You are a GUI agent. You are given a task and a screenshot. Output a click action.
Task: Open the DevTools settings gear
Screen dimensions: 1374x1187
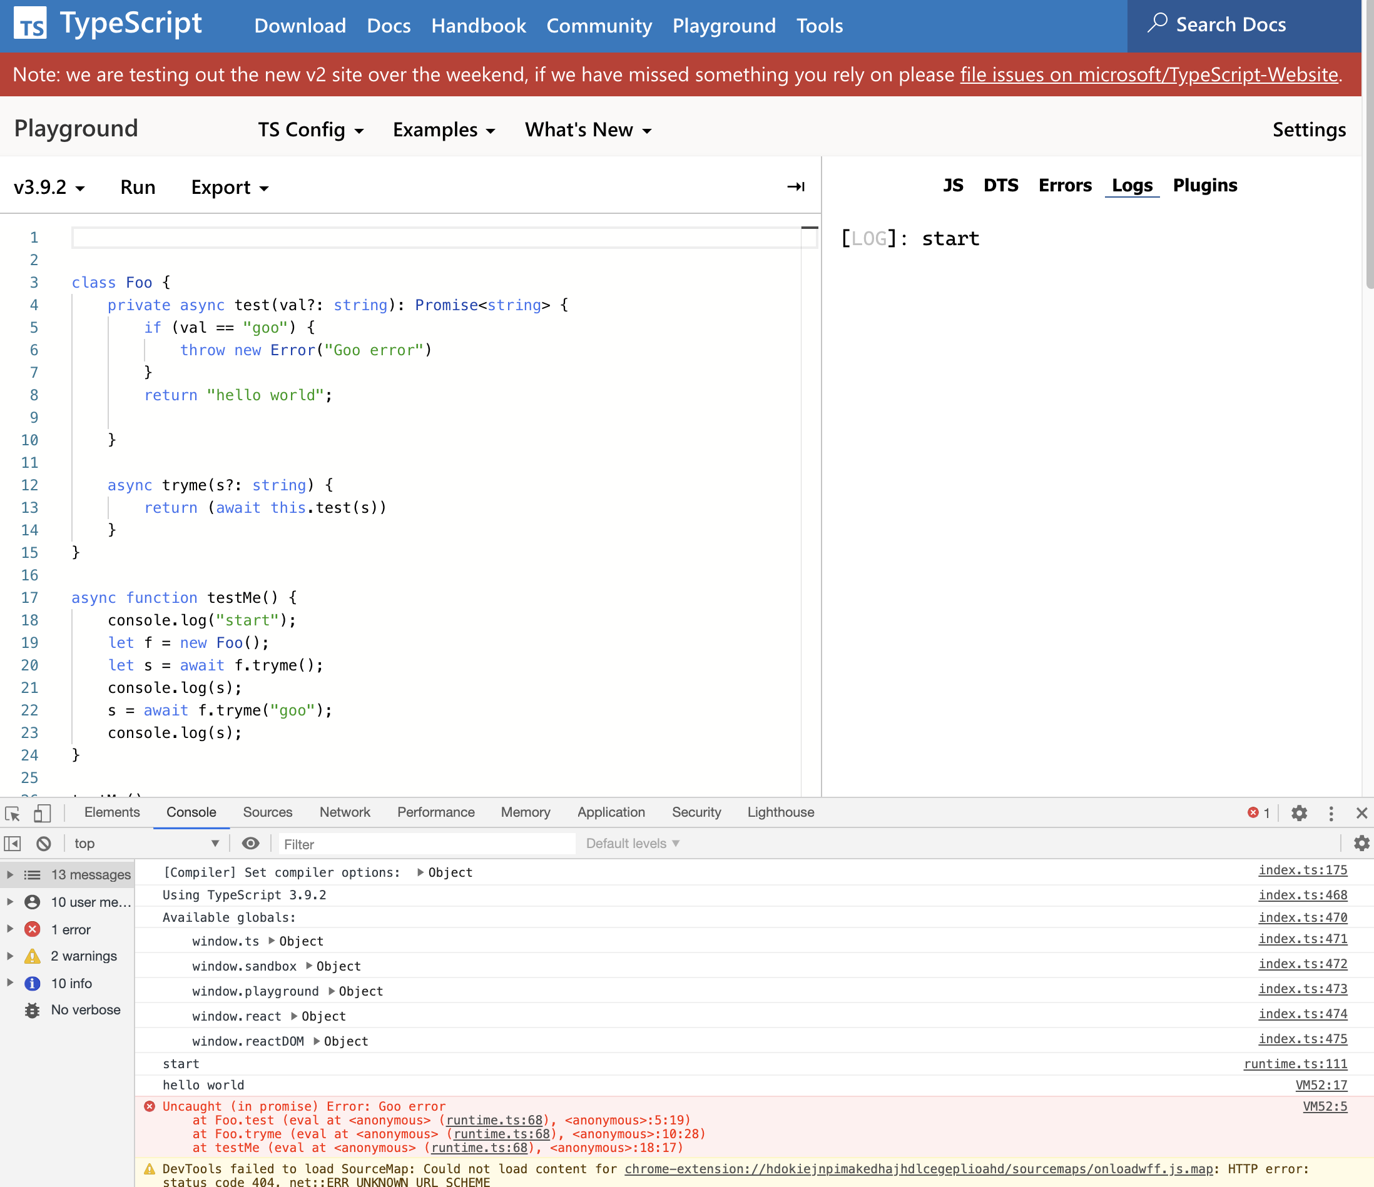[1298, 812]
